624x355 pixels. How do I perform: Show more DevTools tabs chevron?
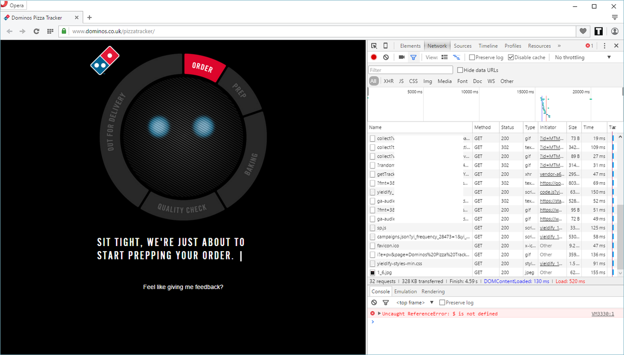click(559, 46)
